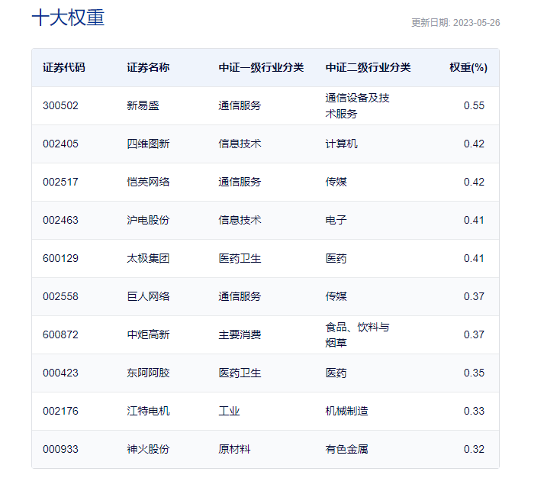The height and width of the screenshot is (491, 560).
Task: Click the update date 2023-05-26
Action: (x=476, y=22)
